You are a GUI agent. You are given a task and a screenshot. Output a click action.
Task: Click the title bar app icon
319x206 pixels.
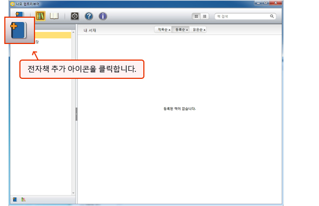point(12,4)
